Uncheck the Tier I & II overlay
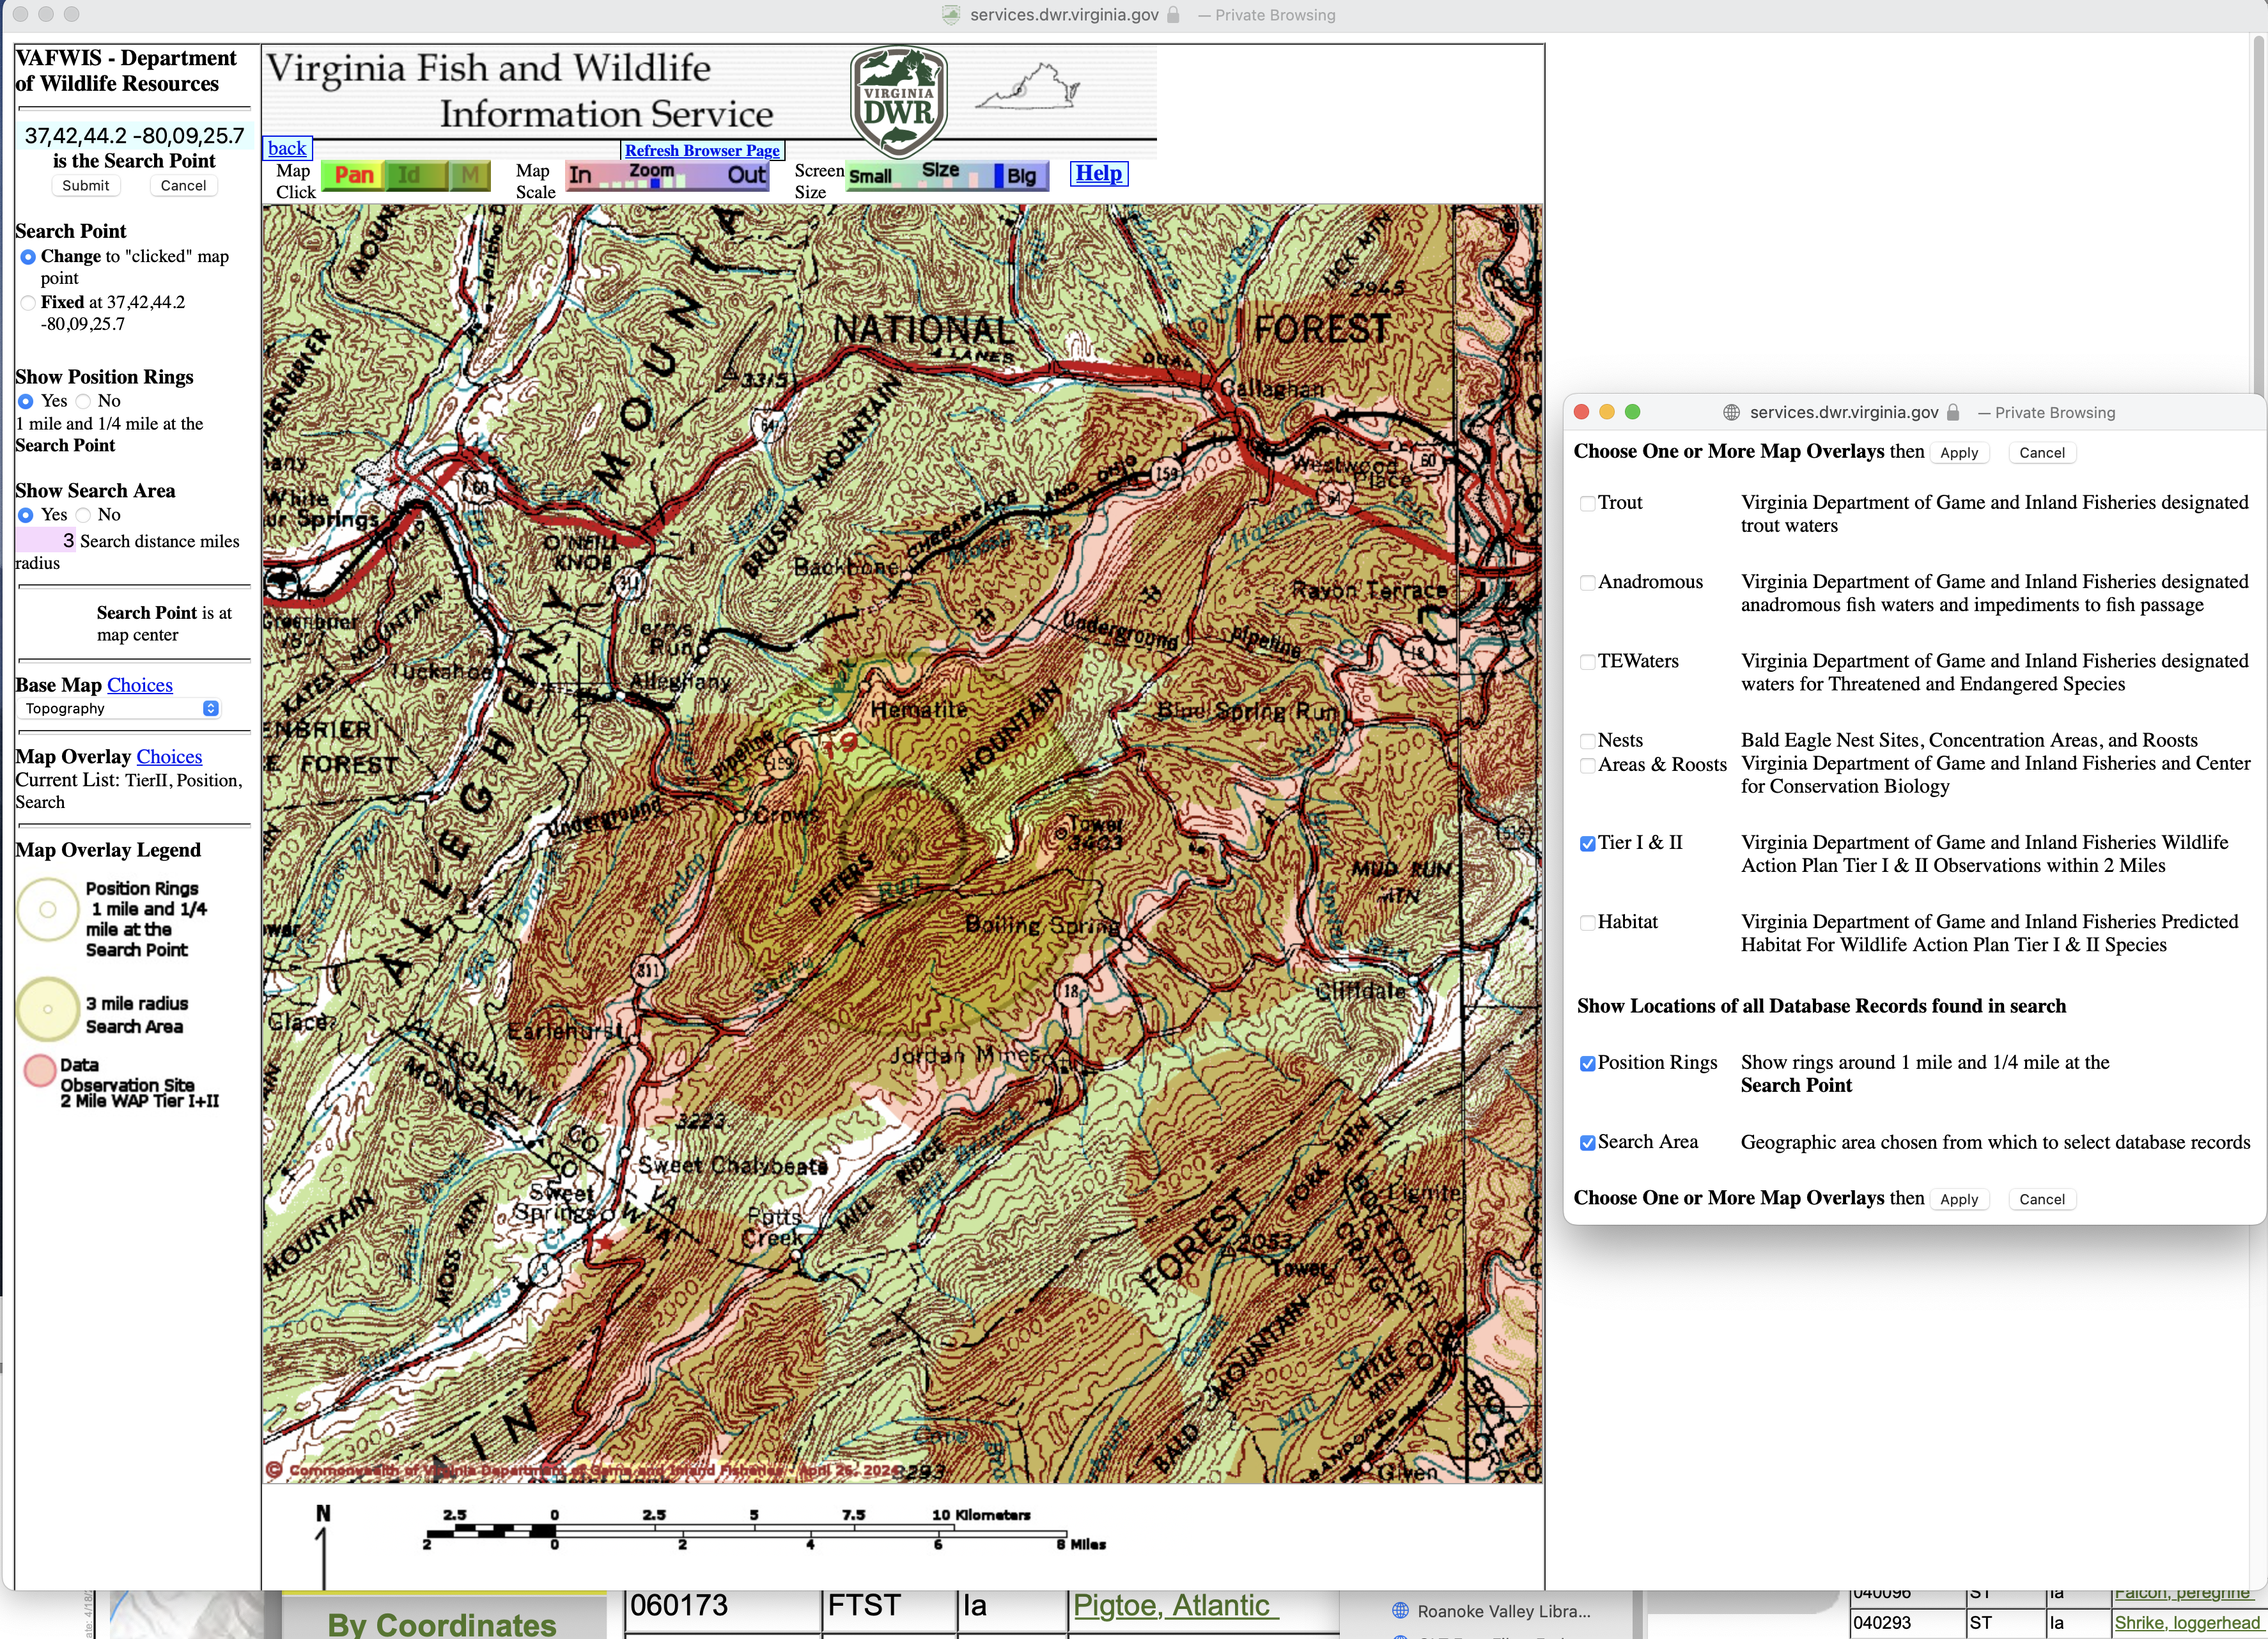 1587,844
